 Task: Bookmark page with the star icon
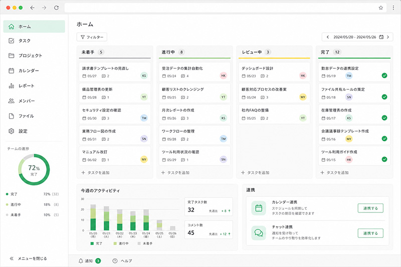pyautogui.click(x=381, y=8)
